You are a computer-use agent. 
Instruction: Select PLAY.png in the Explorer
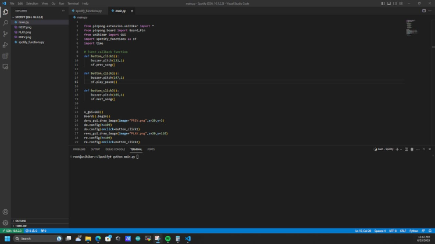pyautogui.click(x=24, y=32)
